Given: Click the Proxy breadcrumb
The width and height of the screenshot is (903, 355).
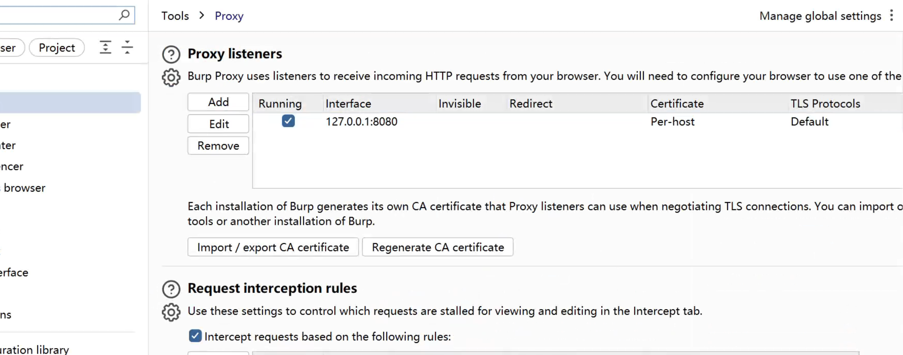Looking at the screenshot, I should [x=229, y=16].
